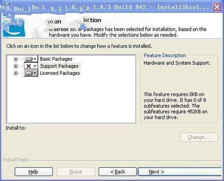Expand the Support Packages tree node
The image size is (224, 181).
16,66
